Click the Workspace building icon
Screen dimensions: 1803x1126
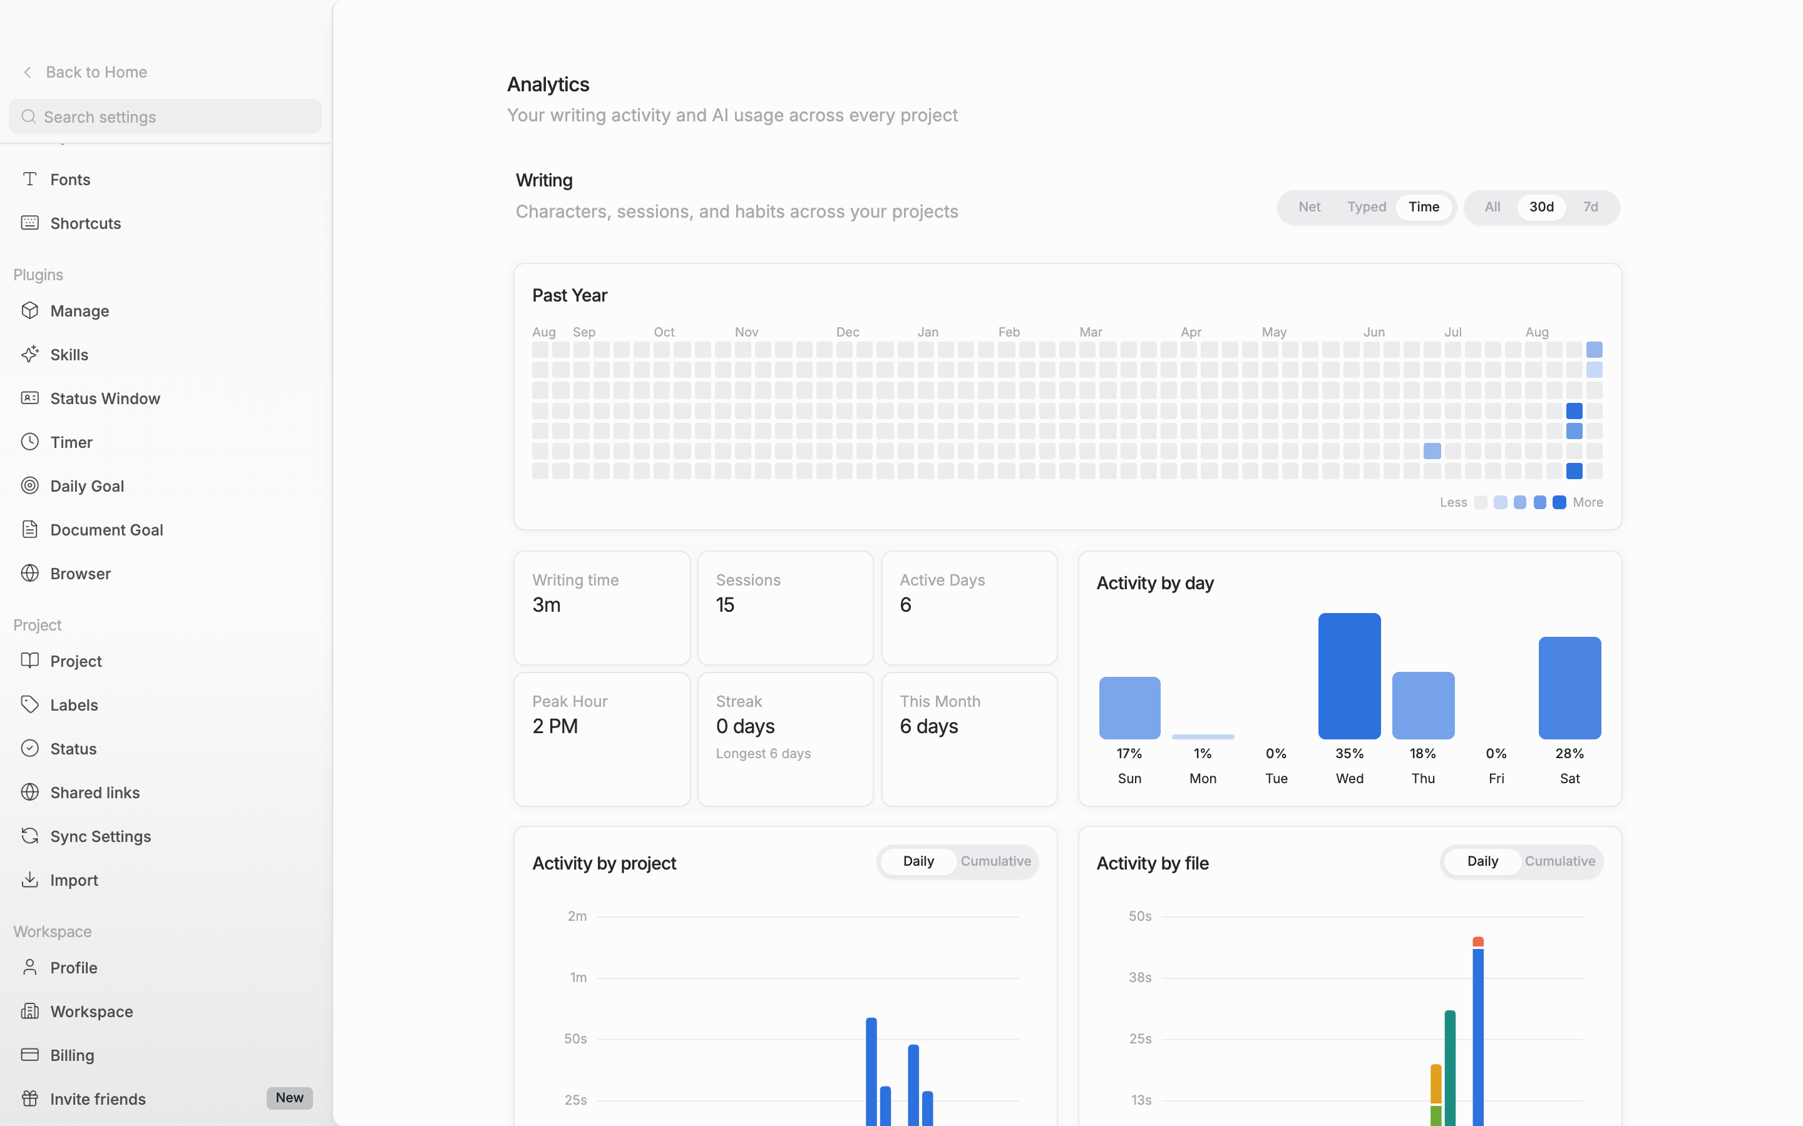click(30, 1012)
